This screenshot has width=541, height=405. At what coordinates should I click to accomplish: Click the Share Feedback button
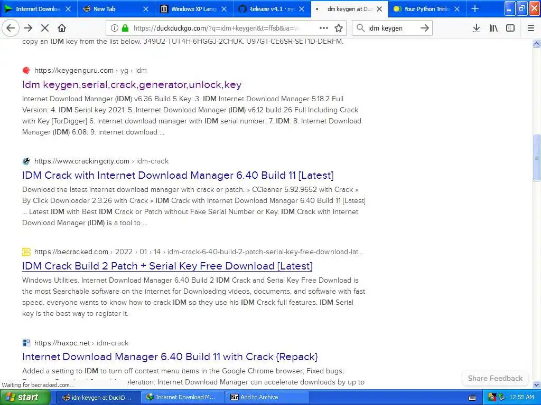pyautogui.click(x=495, y=378)
